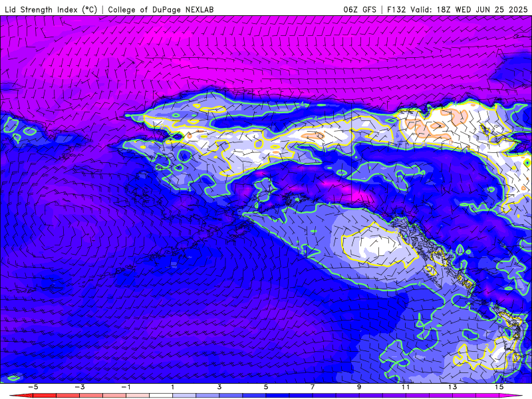
Task: Click the -3 tick label on the color scale
Action: [79, 387]
